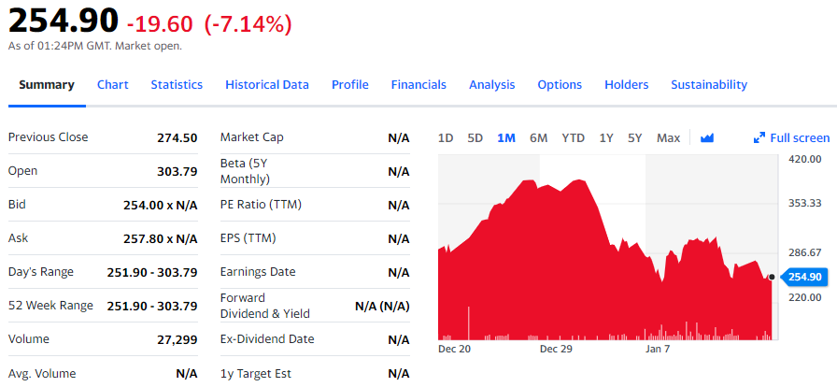Open the Options tab
The height and width of the screenshot is (387, 837).
pos(560,84)
